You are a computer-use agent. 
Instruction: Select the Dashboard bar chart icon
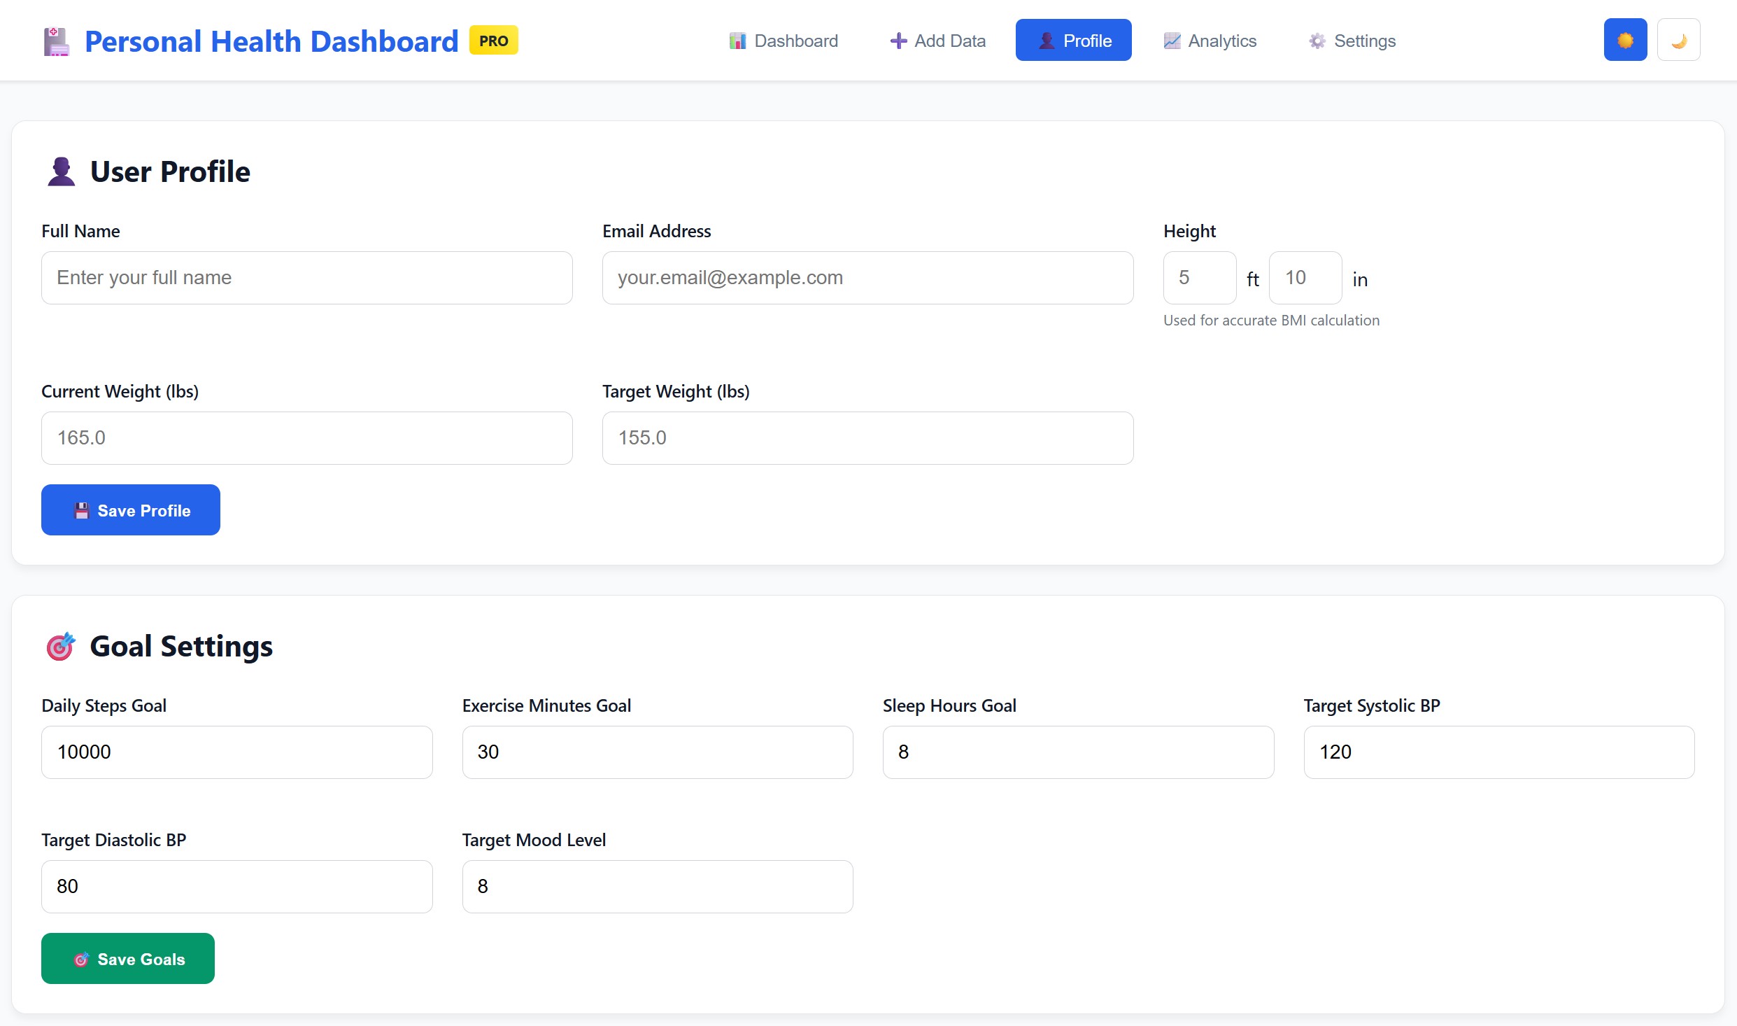pos(737,41)
